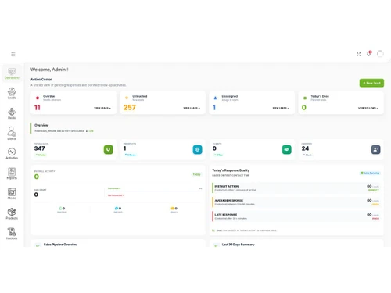Click the Connected progress bar
This screenshot has height=293, width=391.
click(155, 191)
